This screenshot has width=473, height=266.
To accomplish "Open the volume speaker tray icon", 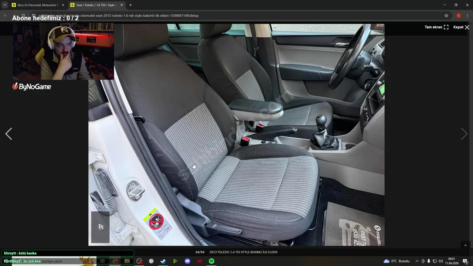I will (440, 261).
